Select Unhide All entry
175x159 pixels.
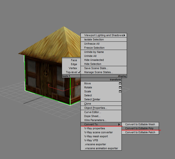tap(104, 56)
